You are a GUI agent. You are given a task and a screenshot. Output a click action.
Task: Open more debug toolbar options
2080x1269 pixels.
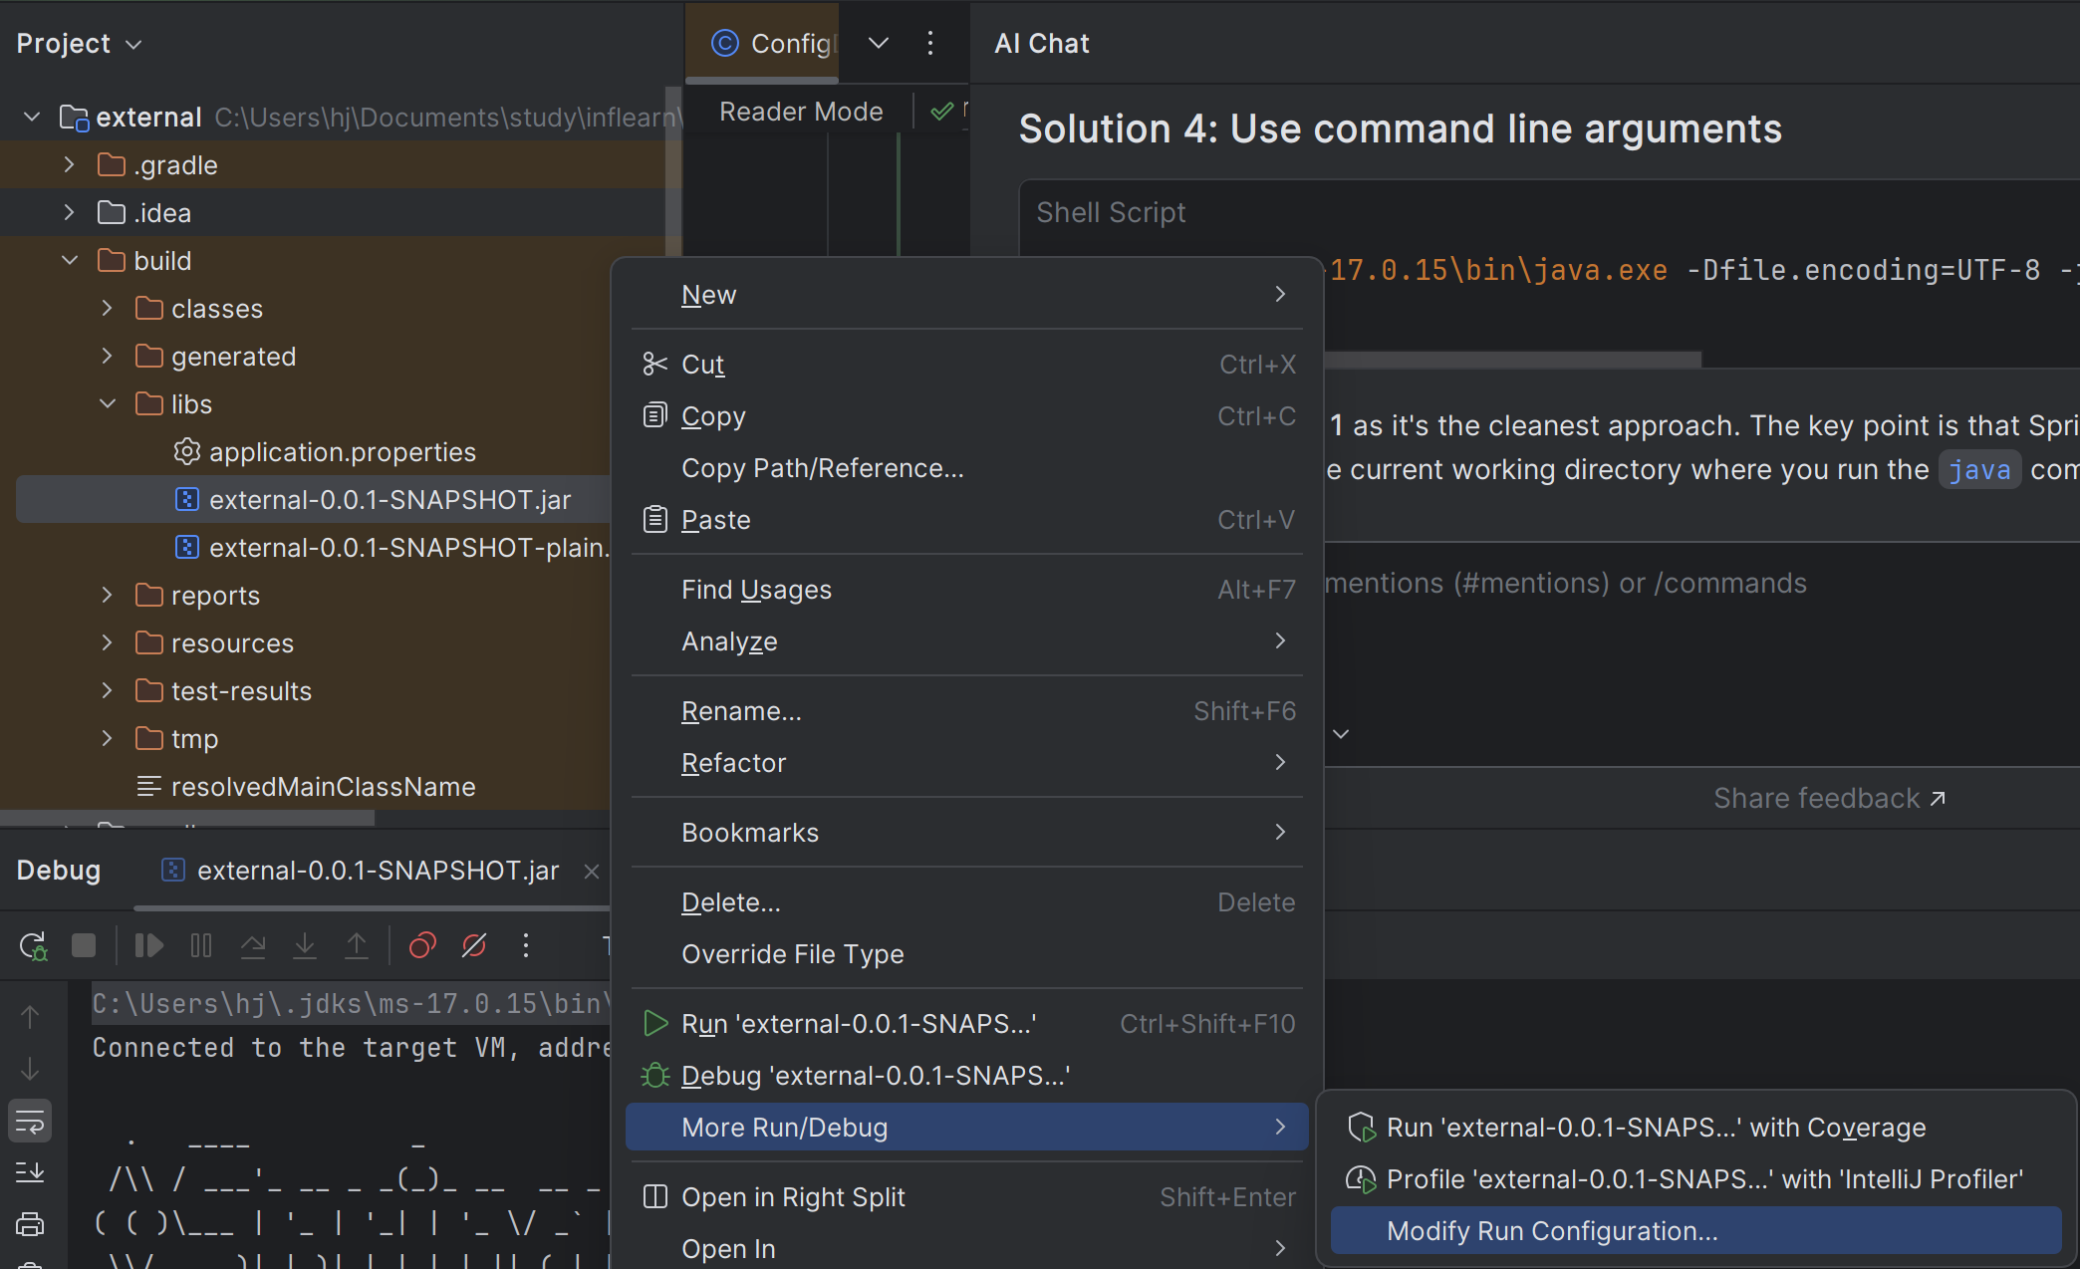[526, 945]
